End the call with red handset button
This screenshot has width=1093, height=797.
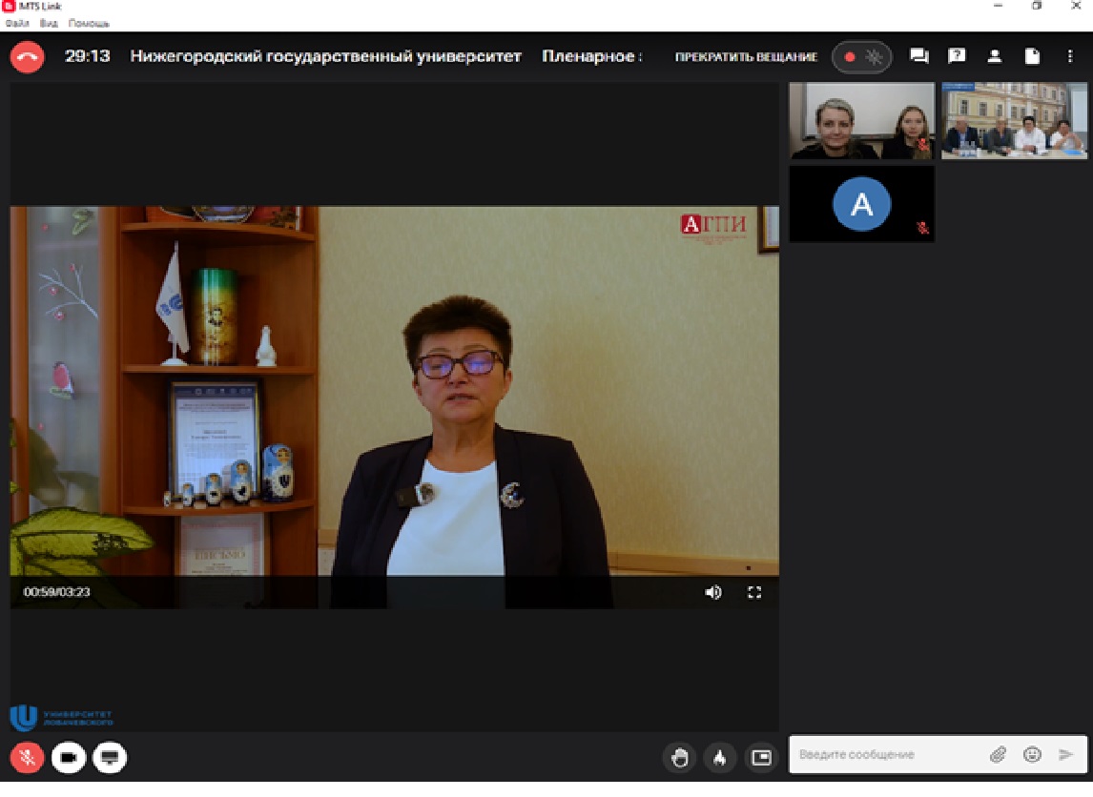[x=27, y=56]
